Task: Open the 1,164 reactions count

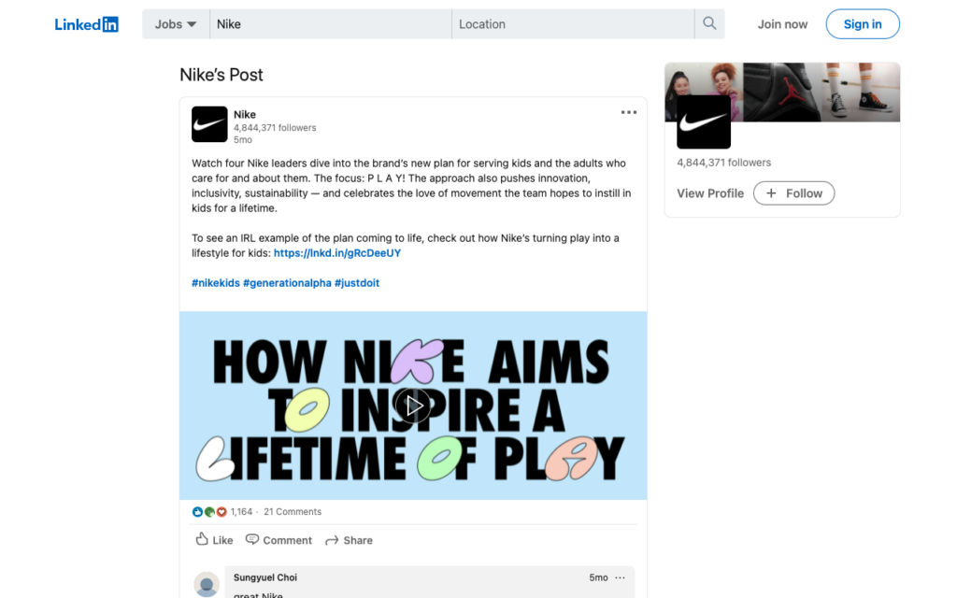Action: pos(241,511)
